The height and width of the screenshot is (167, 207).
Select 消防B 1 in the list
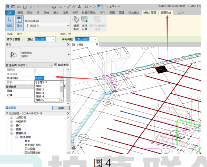pos(47,86)
